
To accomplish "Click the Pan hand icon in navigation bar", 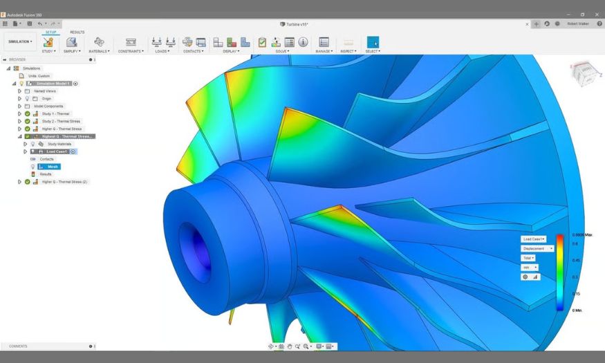I will 290,346.
